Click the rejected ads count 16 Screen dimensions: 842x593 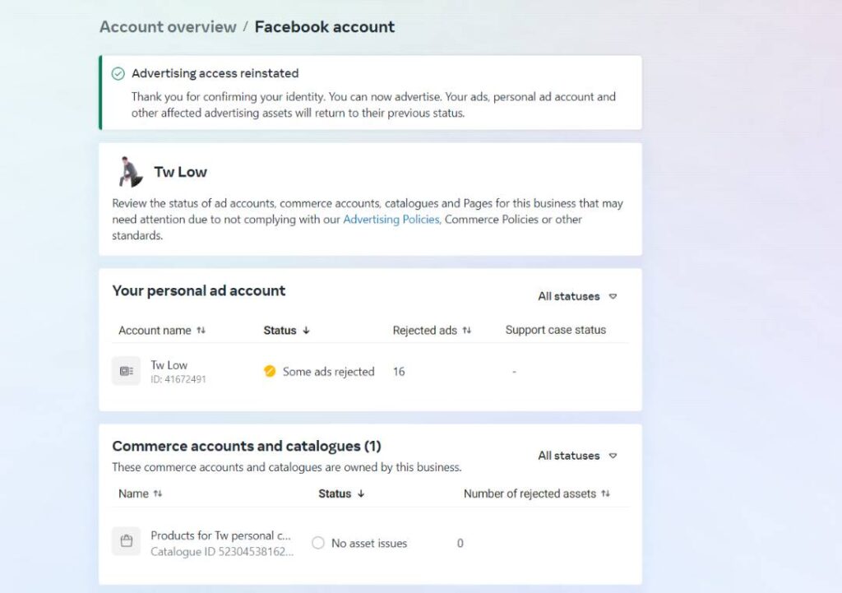tap(399, 372)
